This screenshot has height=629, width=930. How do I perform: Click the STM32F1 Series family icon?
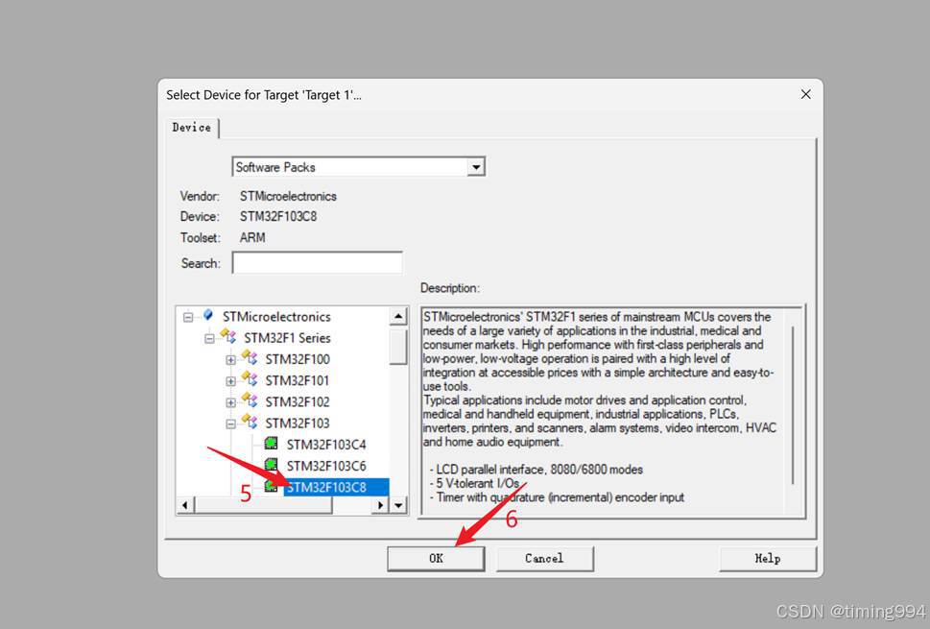(x=228, y=336)
